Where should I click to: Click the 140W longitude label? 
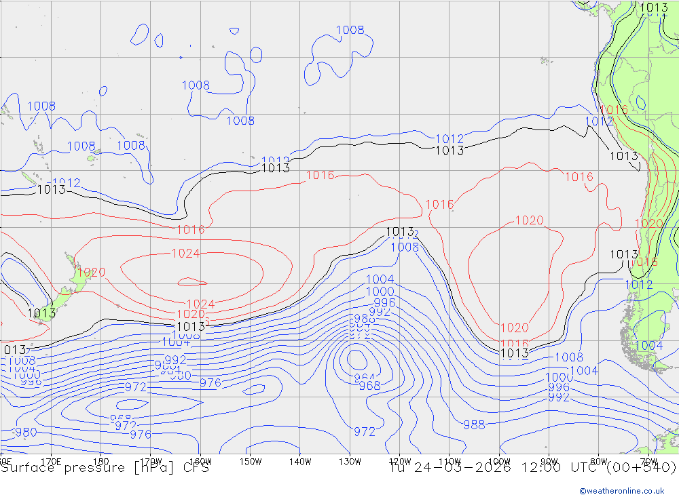click(300, 462)
